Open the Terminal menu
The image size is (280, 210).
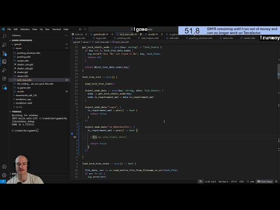56,29
